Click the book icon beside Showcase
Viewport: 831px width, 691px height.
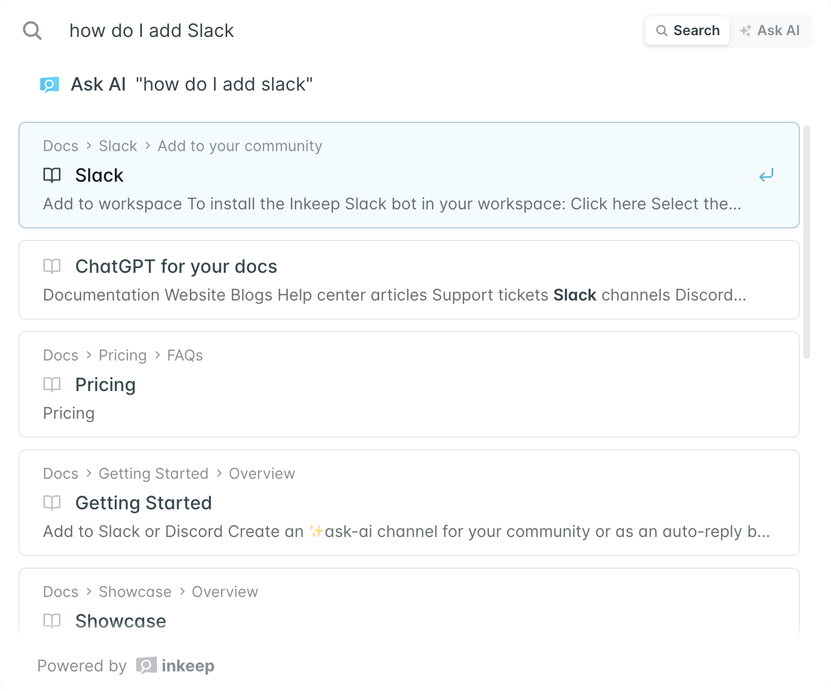pos(52,621)
